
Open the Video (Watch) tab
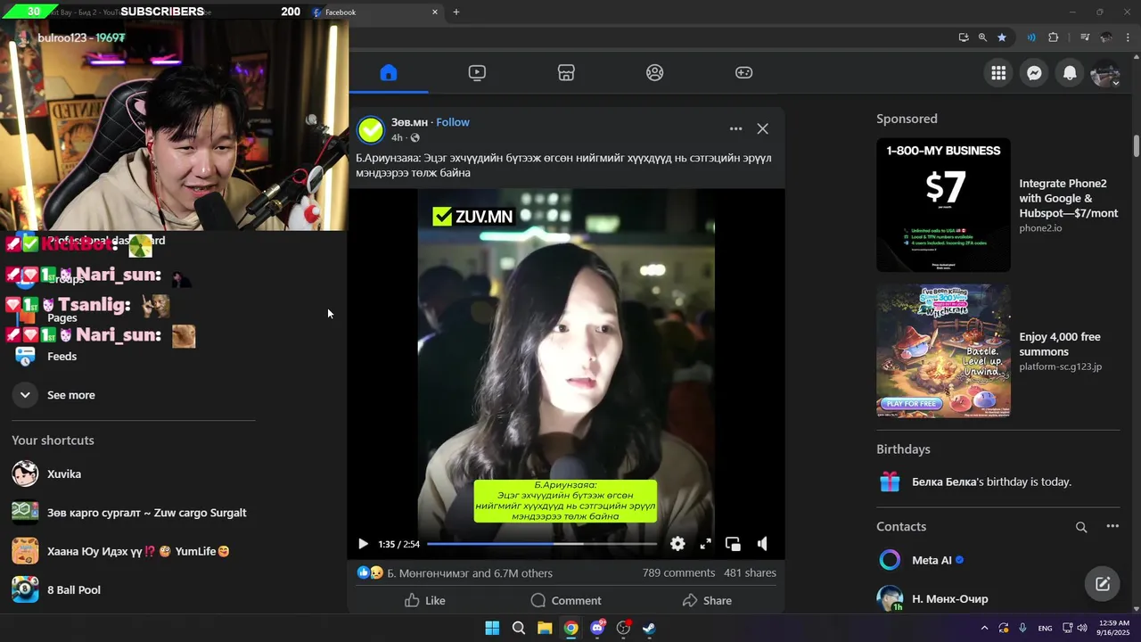[x=477, y=73]
